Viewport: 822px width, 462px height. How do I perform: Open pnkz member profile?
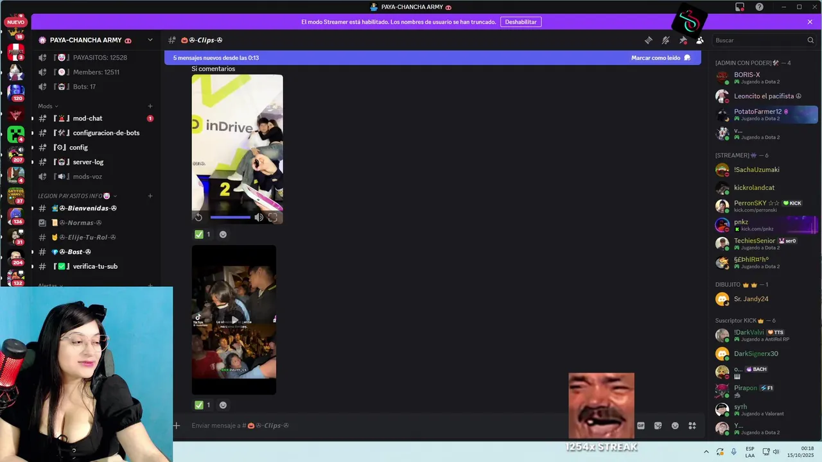(x=765, y=225)
